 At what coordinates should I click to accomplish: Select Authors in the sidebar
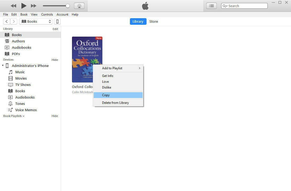click(x=30, y=41)
